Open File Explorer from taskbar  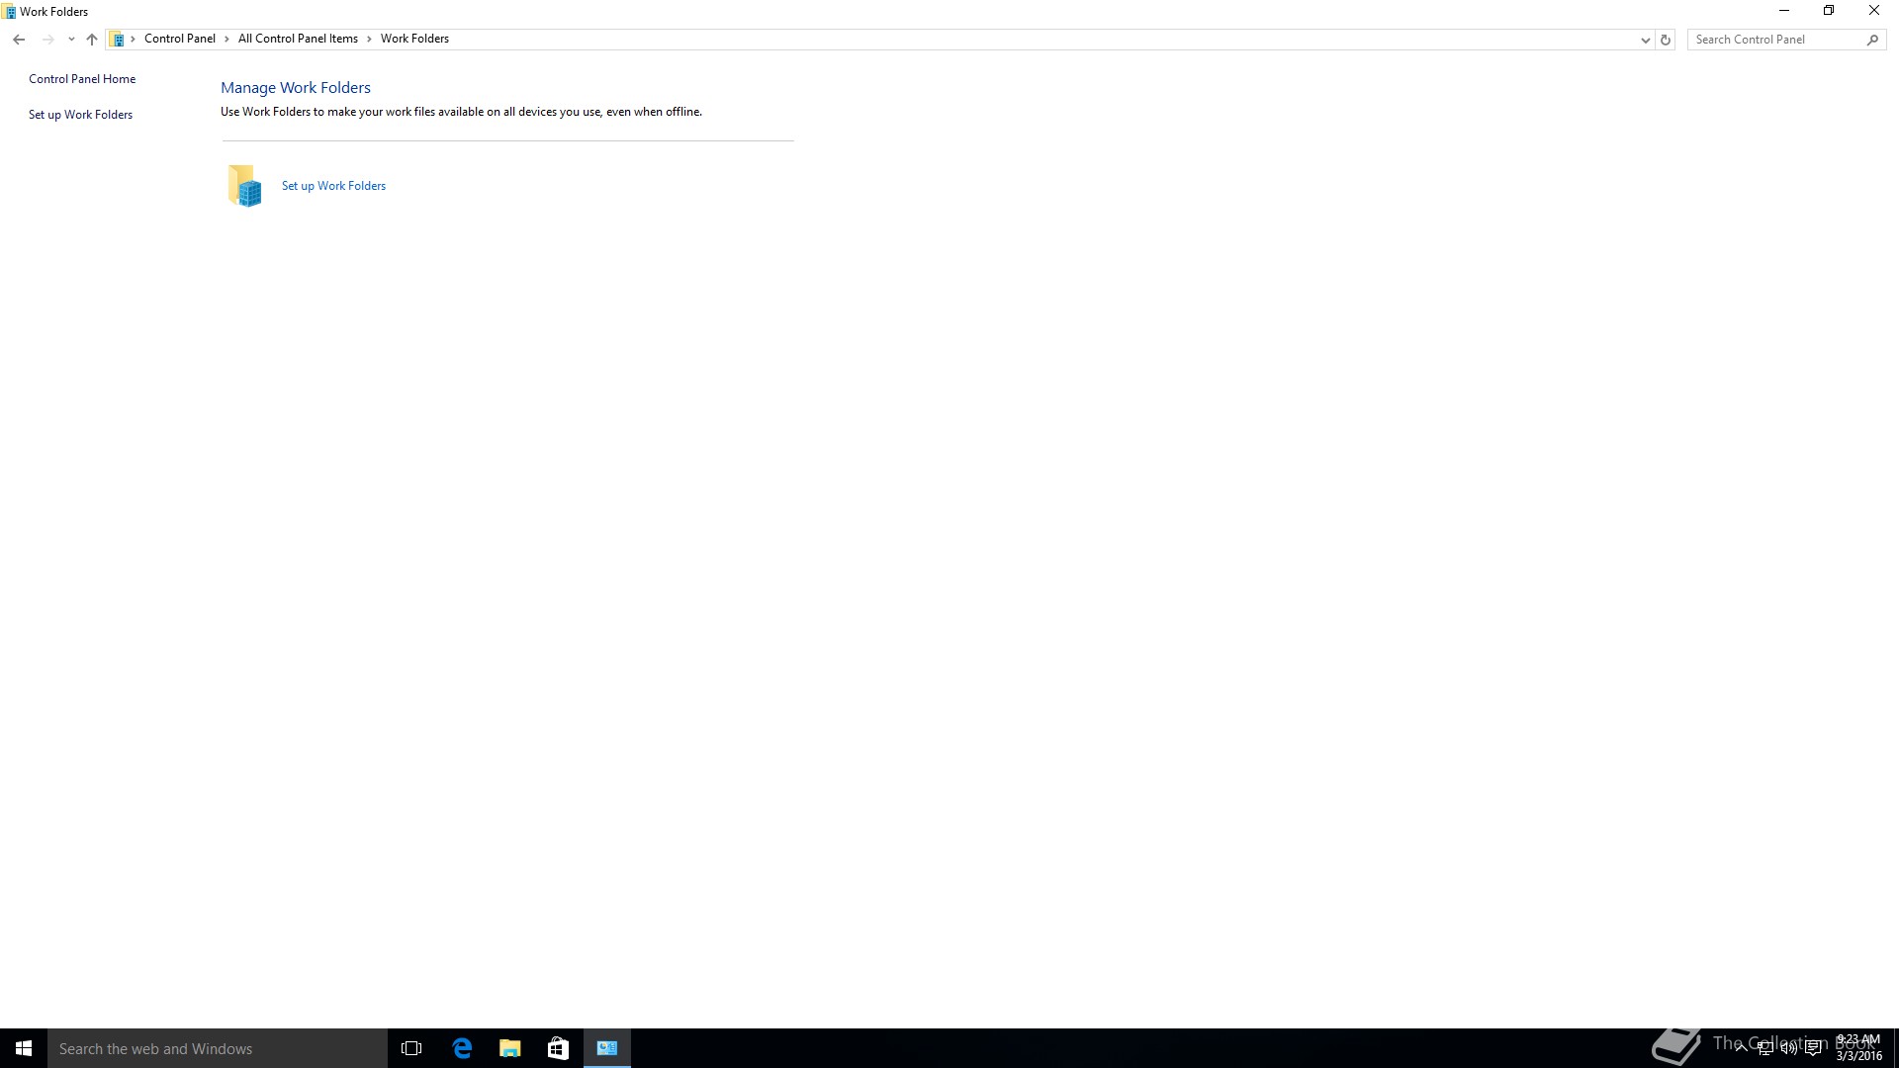pos(510,1048)
